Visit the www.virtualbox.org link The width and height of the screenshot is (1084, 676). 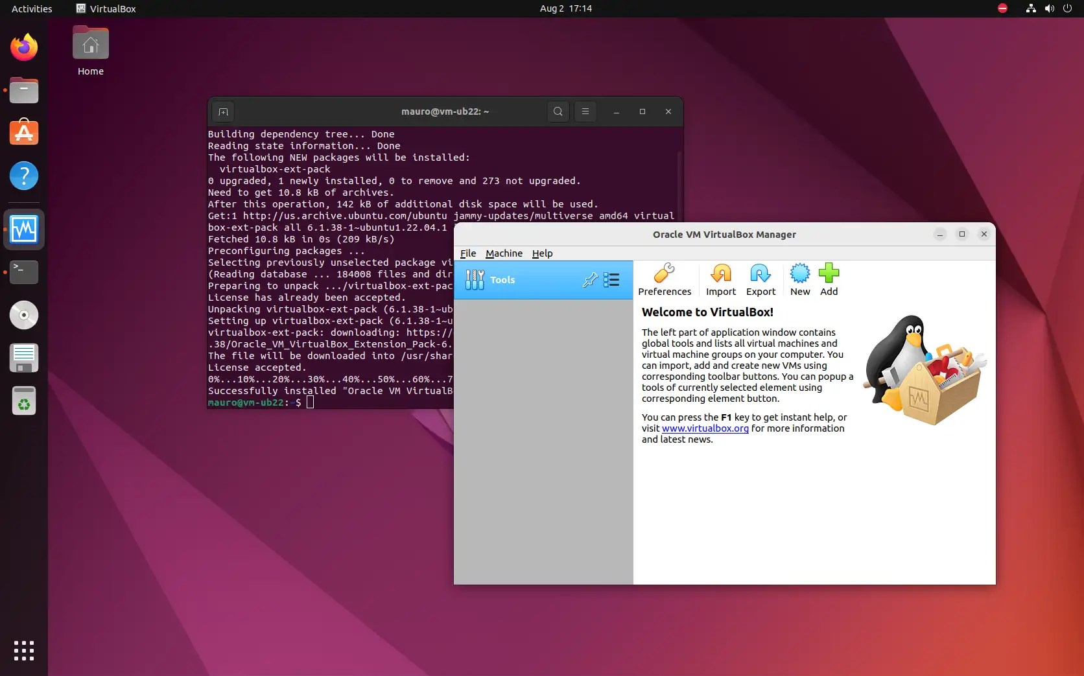pos(705,428)
